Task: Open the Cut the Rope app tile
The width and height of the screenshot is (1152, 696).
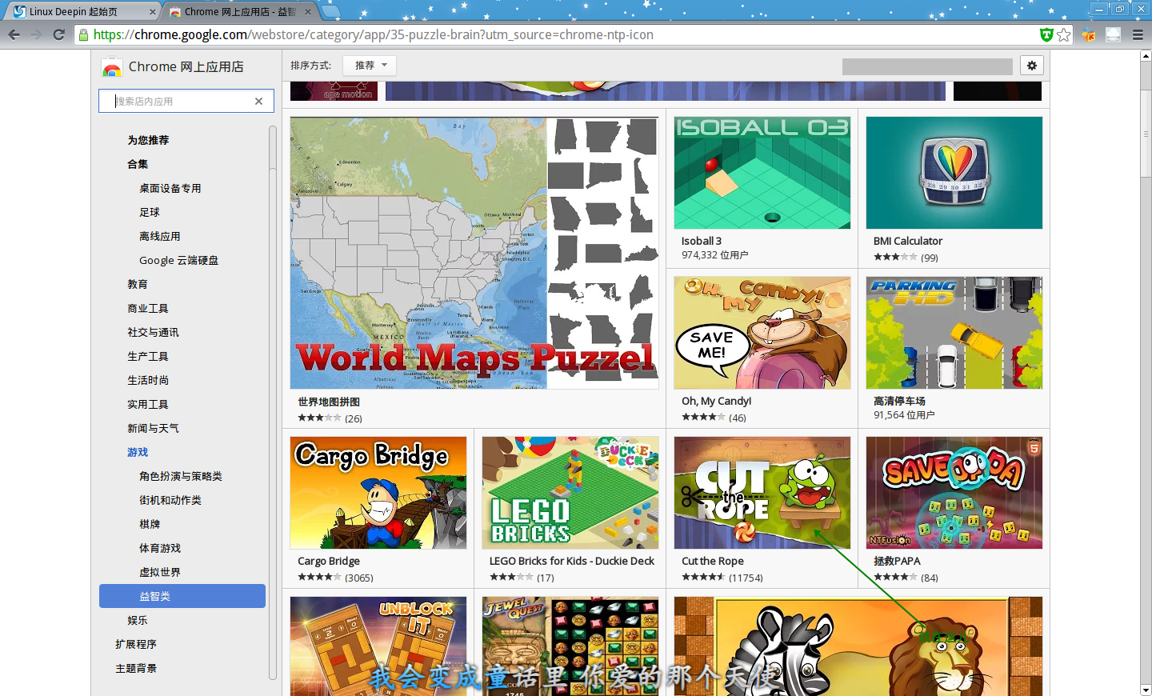Action: (762, 509)
